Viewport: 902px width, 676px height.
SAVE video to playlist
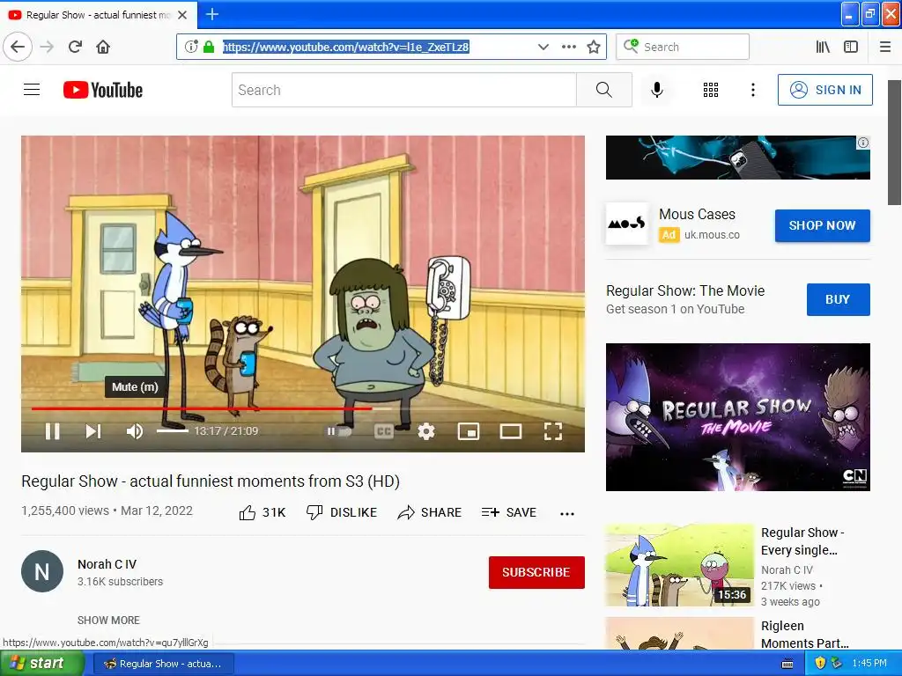(509, 512)
